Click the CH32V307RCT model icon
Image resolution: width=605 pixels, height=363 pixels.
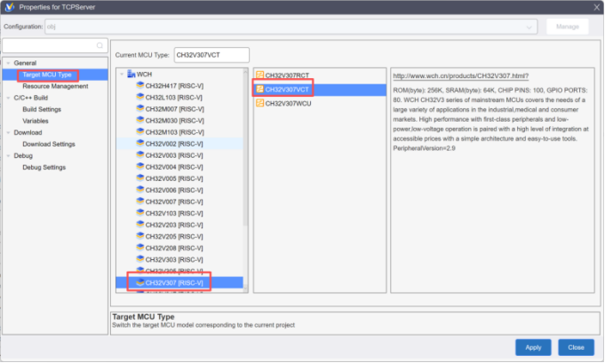click(260, 75)
